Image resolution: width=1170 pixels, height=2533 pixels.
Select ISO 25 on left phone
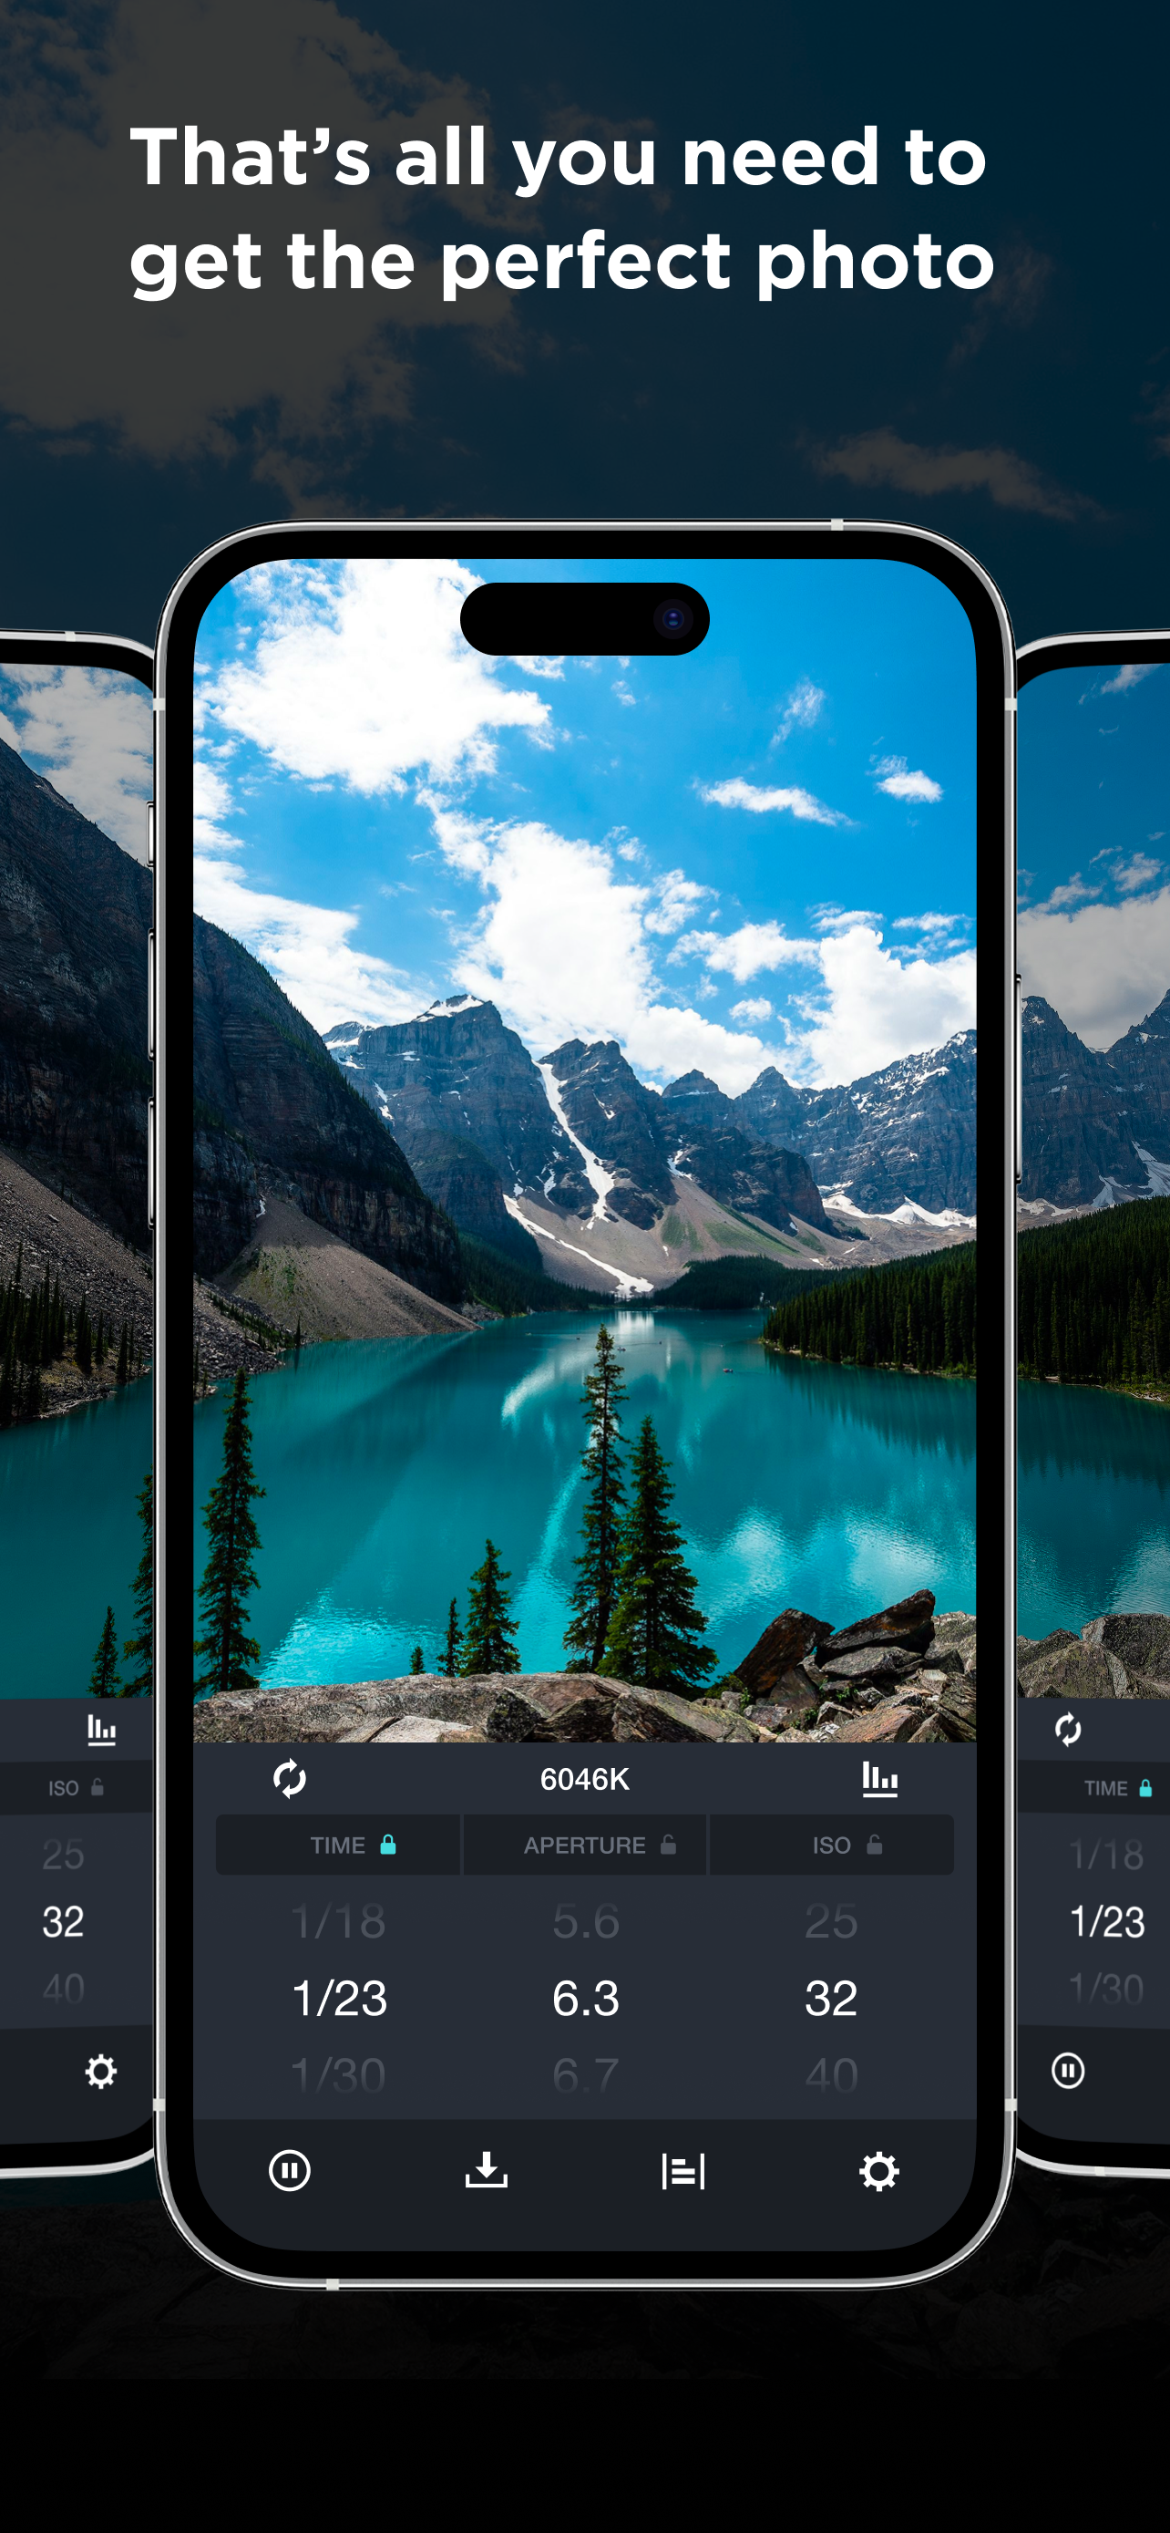point(63,1855)
